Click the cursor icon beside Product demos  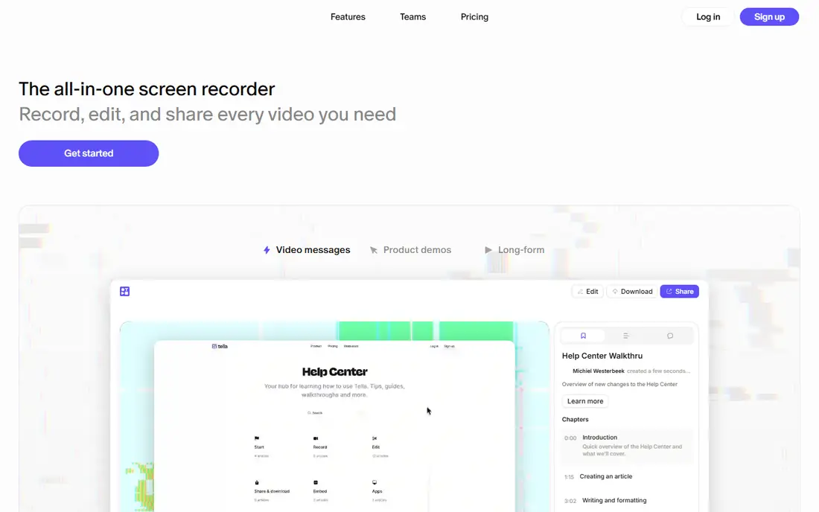374,250
